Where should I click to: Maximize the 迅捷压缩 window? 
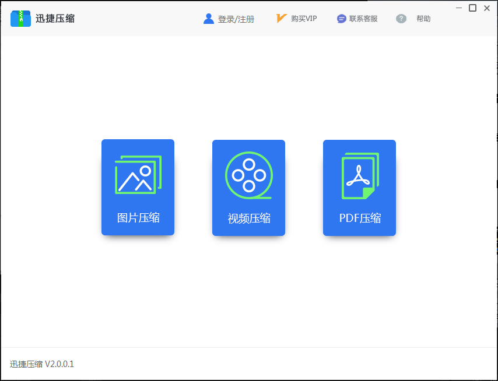tap(473, 8)
